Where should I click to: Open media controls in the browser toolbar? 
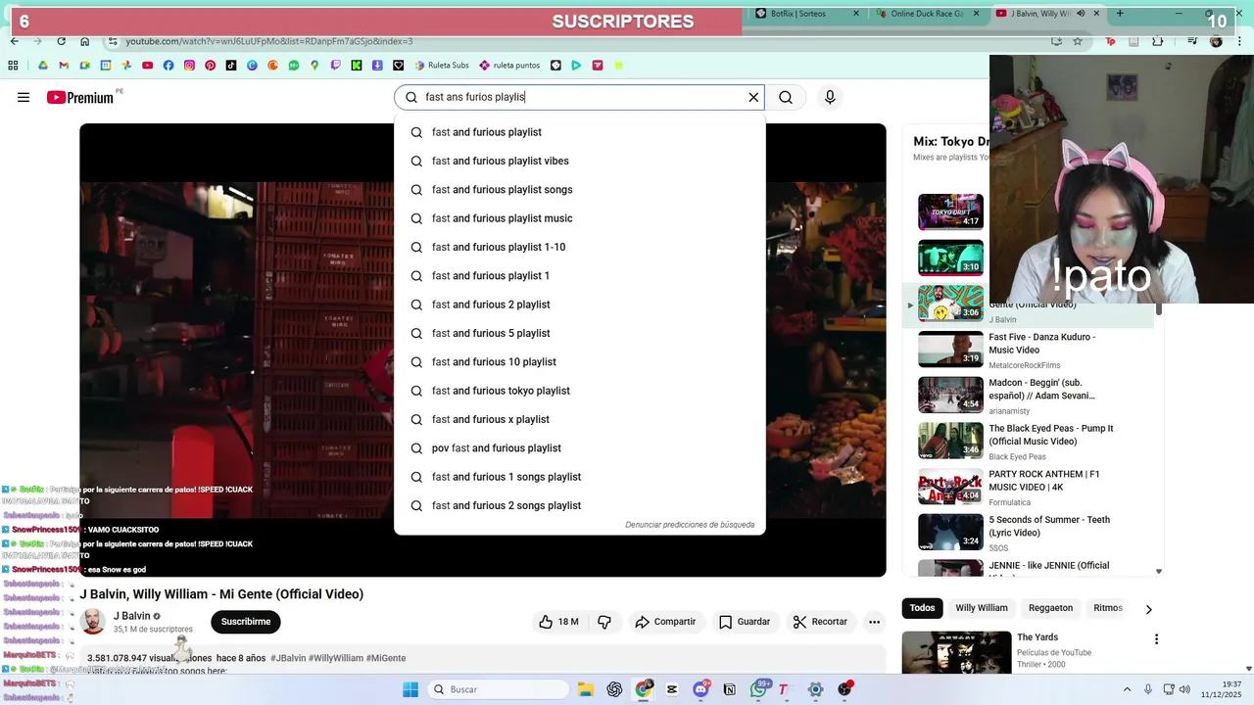click(1192, 41)
